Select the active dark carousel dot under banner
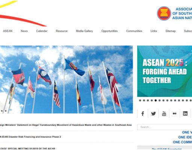 (156, 100)
